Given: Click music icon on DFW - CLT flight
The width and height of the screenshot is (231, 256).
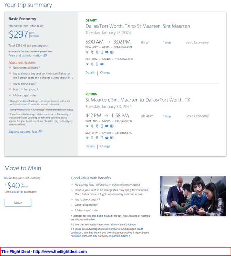Looking at the screenshot, I should tap(112, 52).
